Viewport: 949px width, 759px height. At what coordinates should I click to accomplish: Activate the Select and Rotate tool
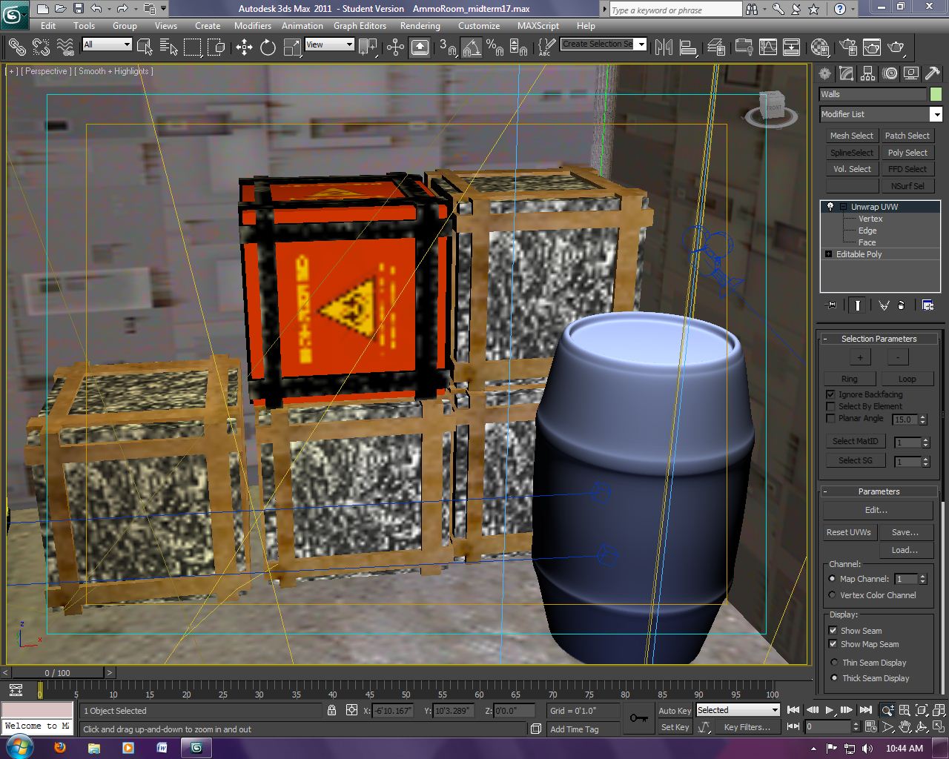click(268, 47)
